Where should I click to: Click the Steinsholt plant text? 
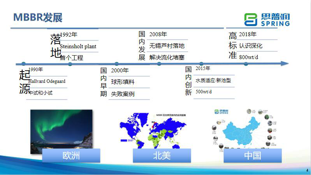coord(78,46)
